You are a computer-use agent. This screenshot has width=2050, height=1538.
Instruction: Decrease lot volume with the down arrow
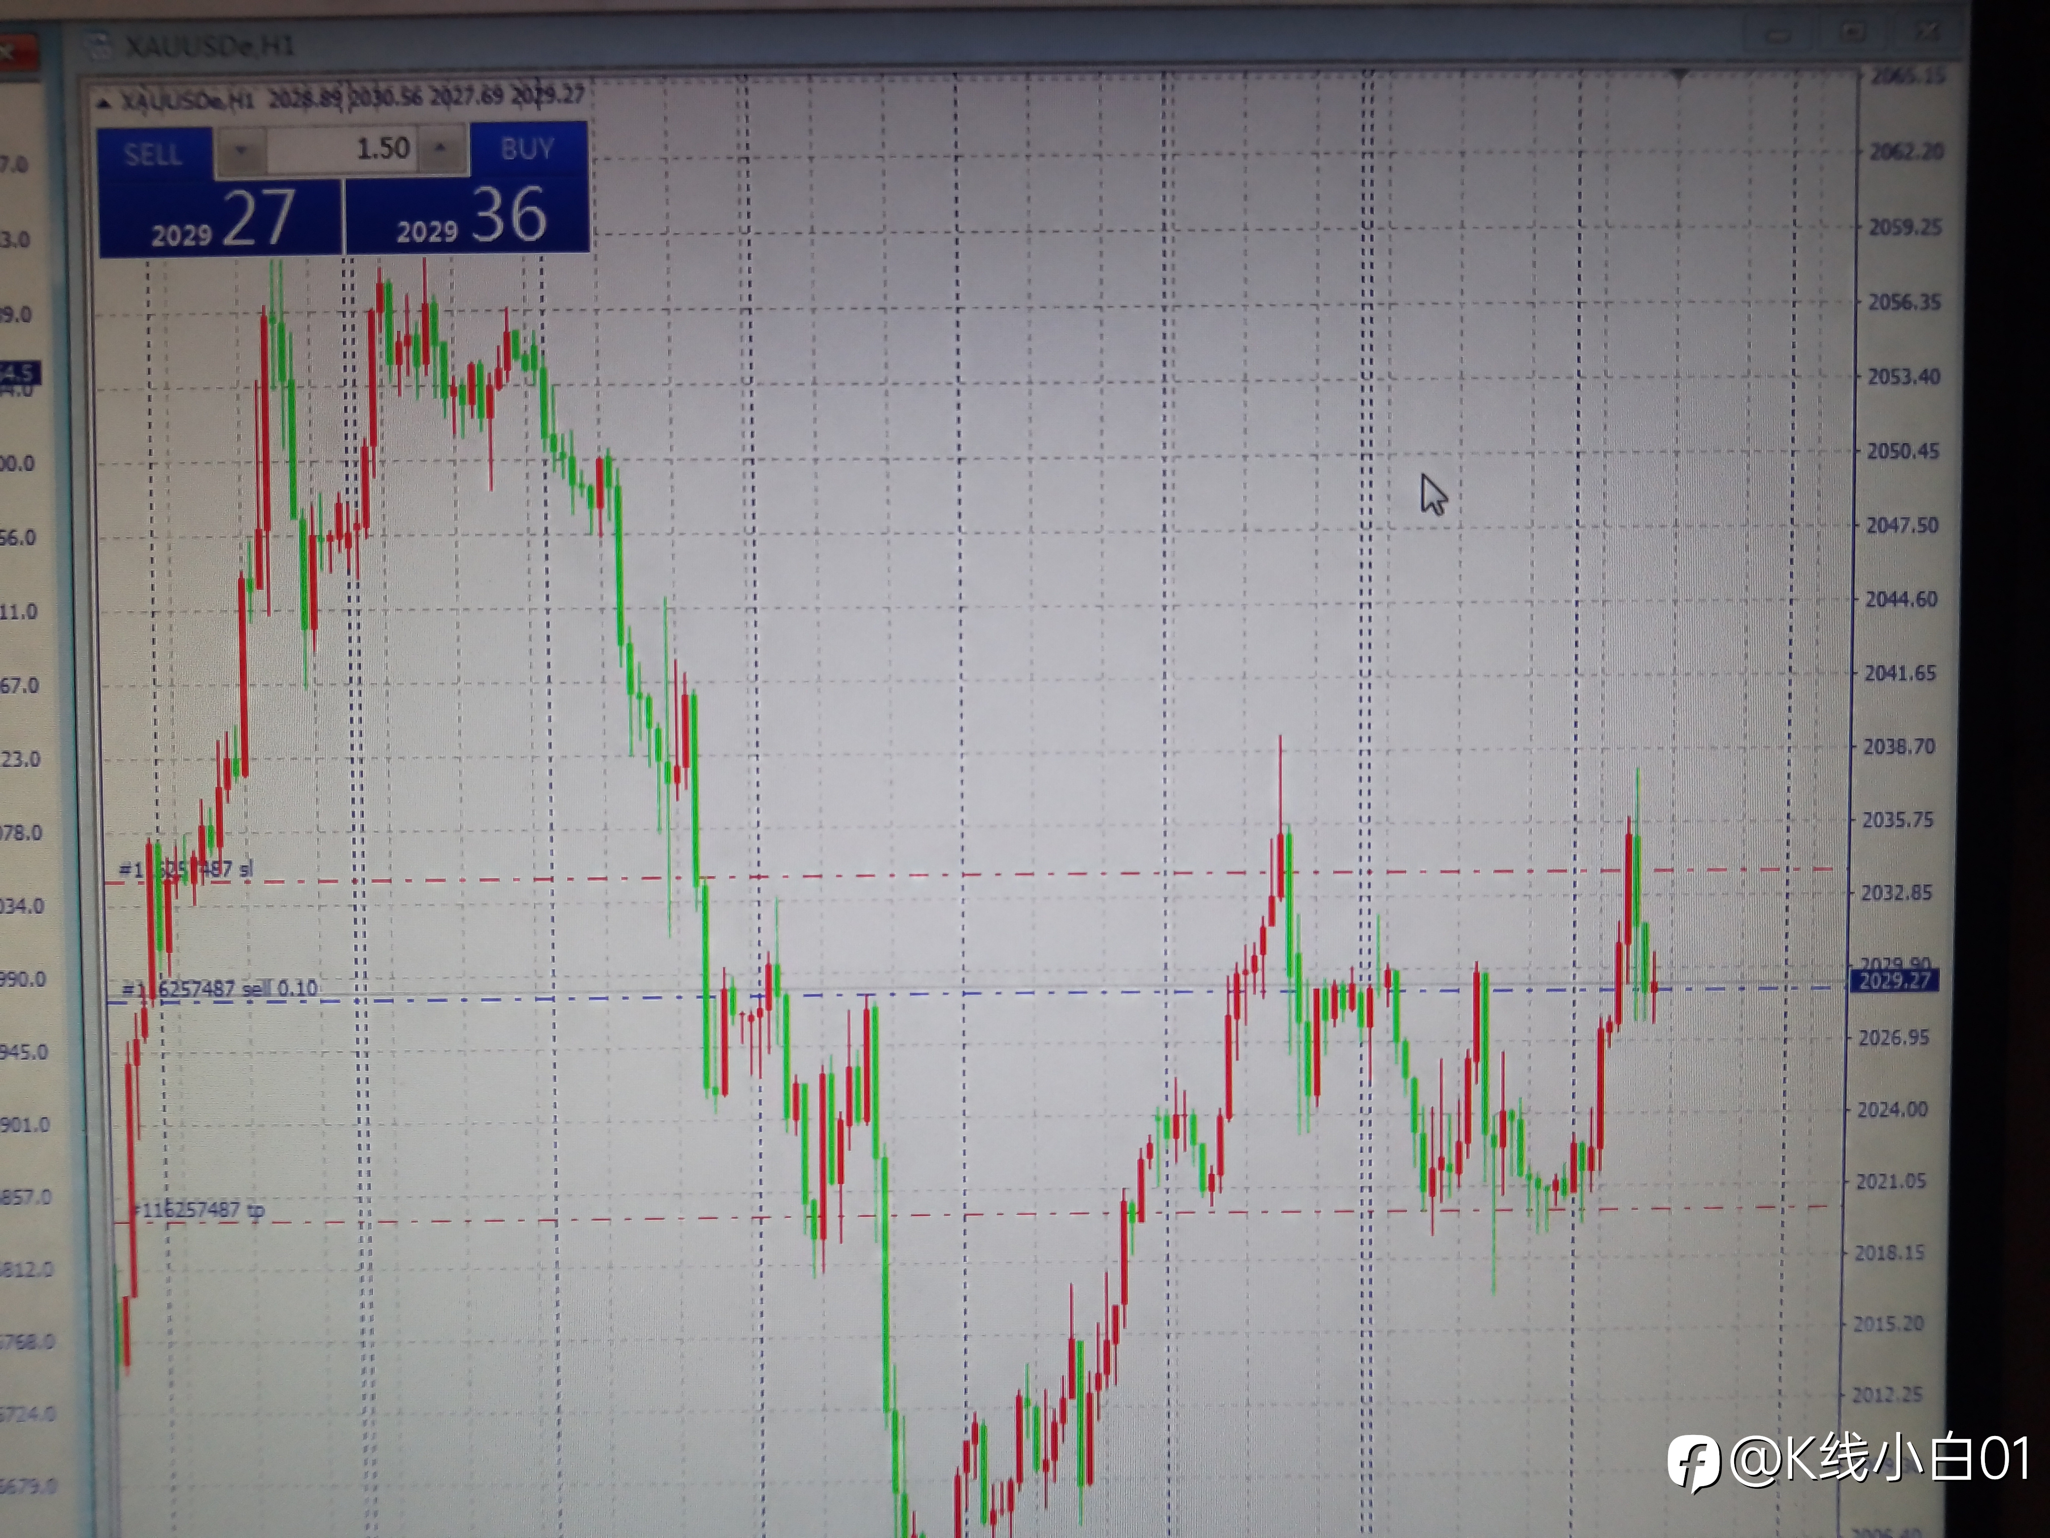(x=242, y=149)
